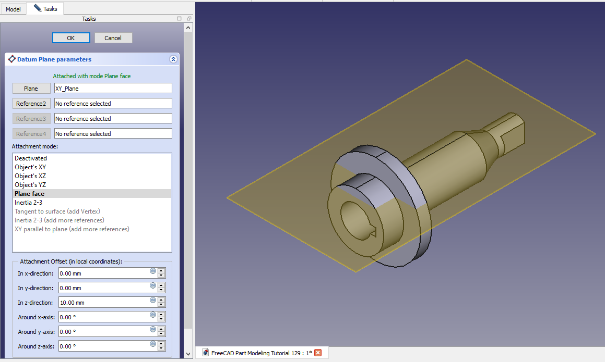Open expression editor for Around z-axis field

[x=153, y=344]
